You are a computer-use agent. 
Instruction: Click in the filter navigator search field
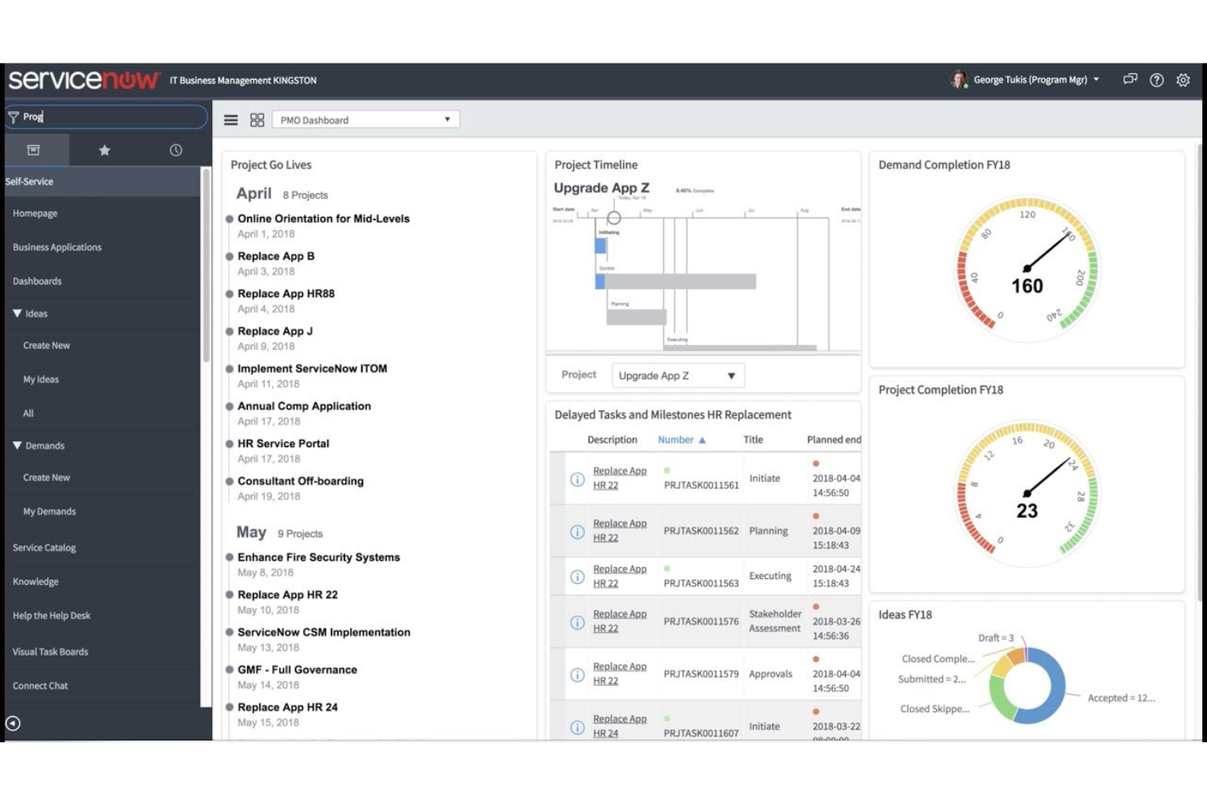(106, 117)
